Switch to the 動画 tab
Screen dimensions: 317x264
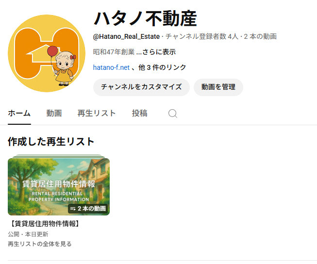tap(54, 113)
